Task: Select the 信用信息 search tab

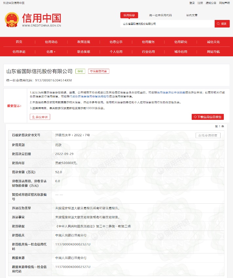Action: [129, 15]
